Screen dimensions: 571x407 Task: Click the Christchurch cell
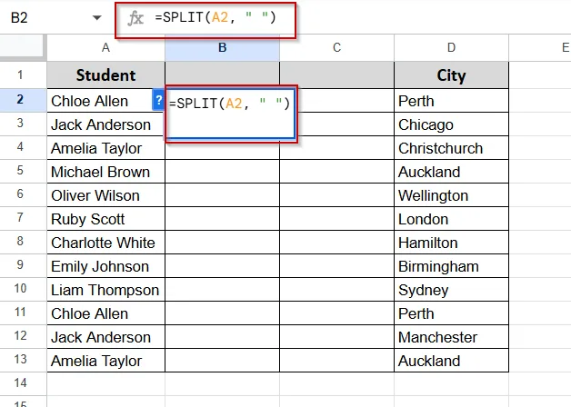click(451, 148)
